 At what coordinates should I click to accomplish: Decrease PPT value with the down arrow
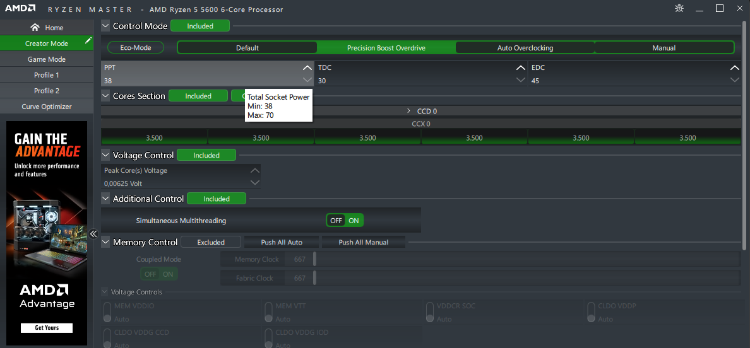click(x=307, y=80)
